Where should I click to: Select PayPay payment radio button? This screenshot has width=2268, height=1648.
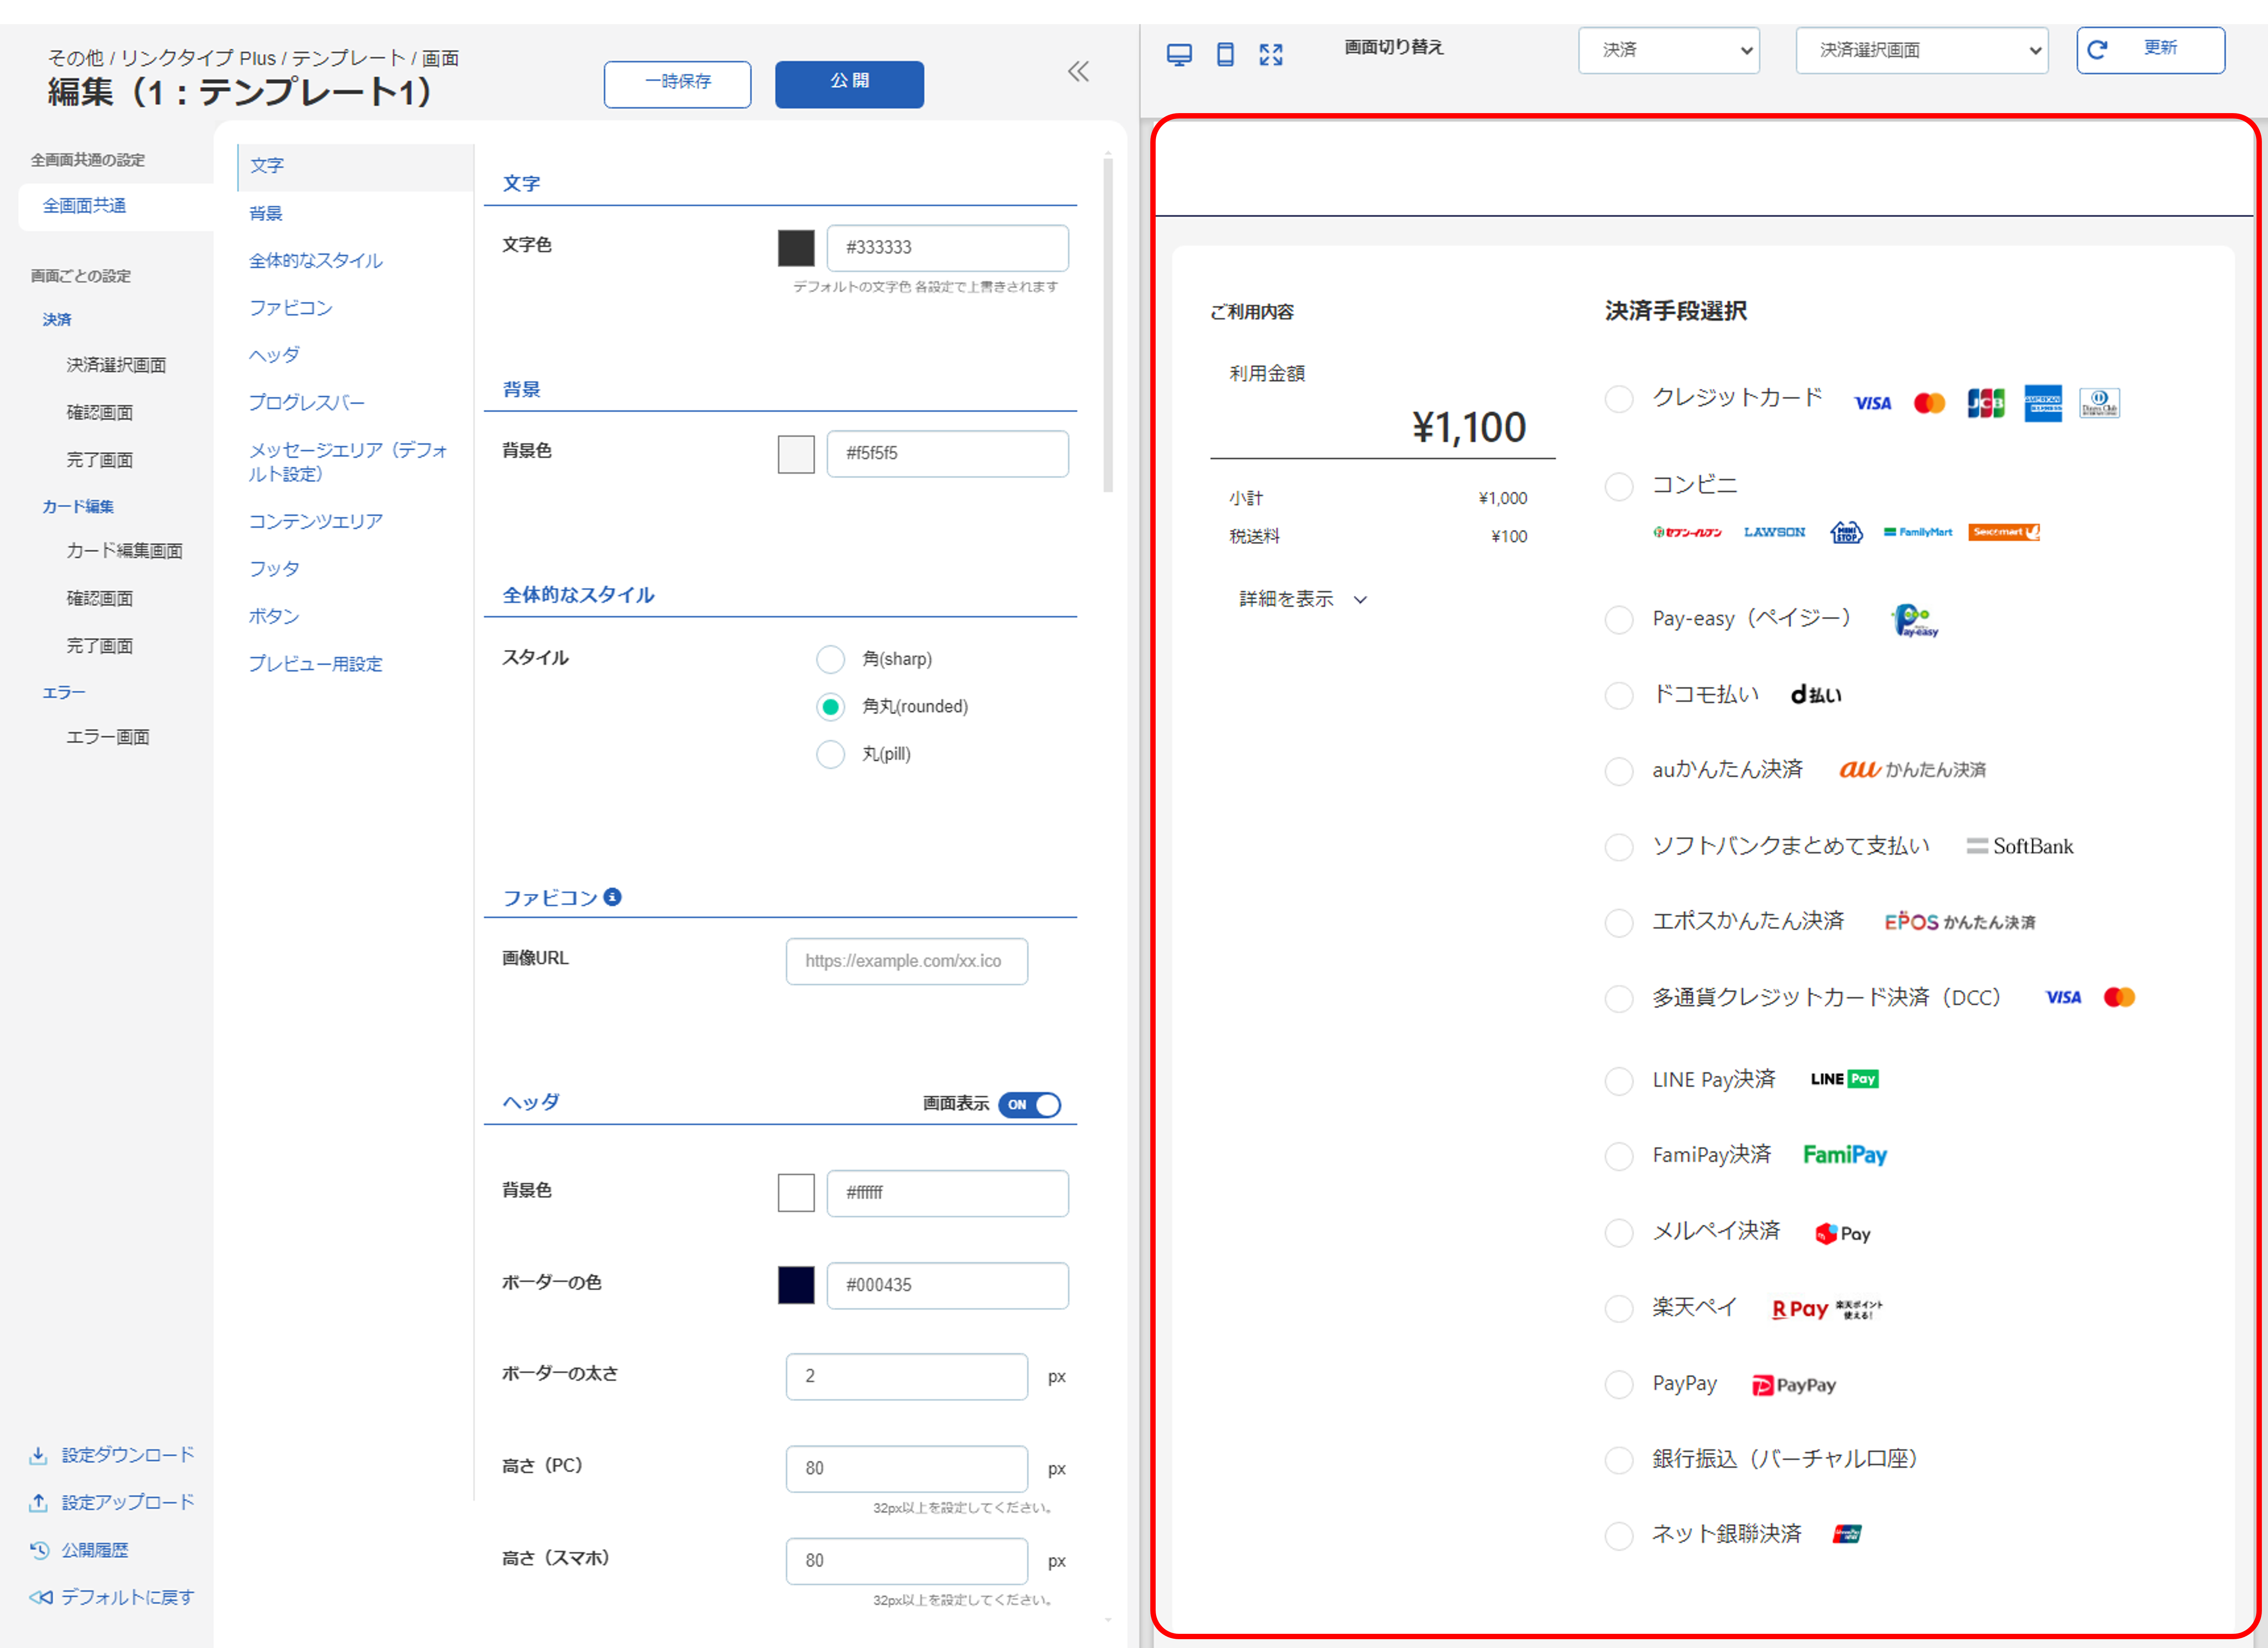[x=1618, y=1385]
